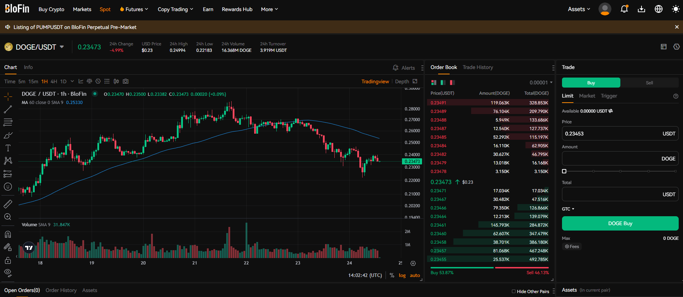Image resolution: width=683 pixels, height=297 pixels.
Task: Click the download app icon
Action: tap(641, 9)
